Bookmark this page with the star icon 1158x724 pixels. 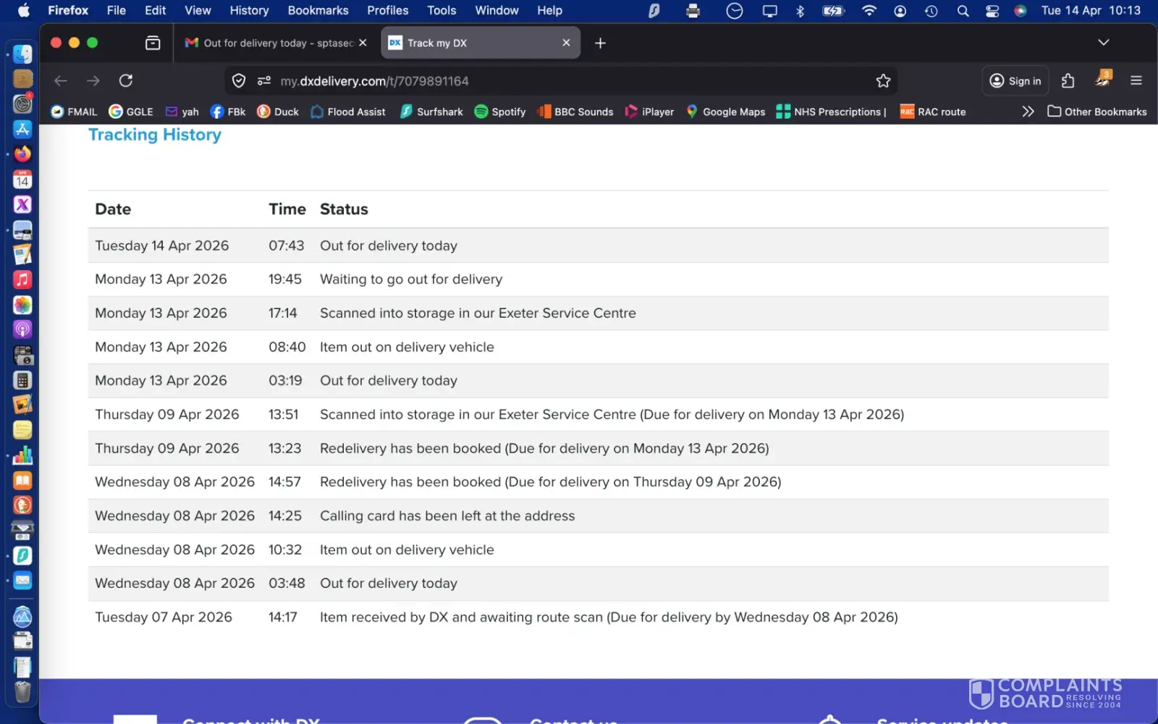[883, 81]
